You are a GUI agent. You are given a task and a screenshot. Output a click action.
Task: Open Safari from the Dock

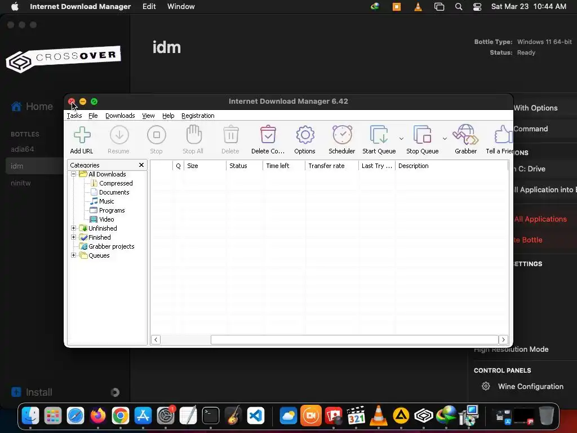[x=76, y=416]
